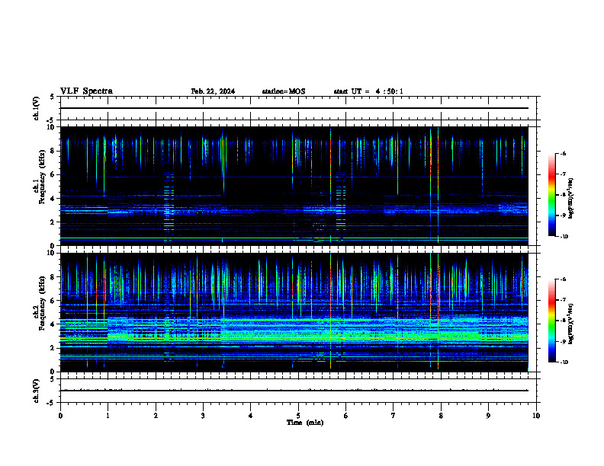Click the "ch.3(V)" axis label

click(x=36, y=391)
